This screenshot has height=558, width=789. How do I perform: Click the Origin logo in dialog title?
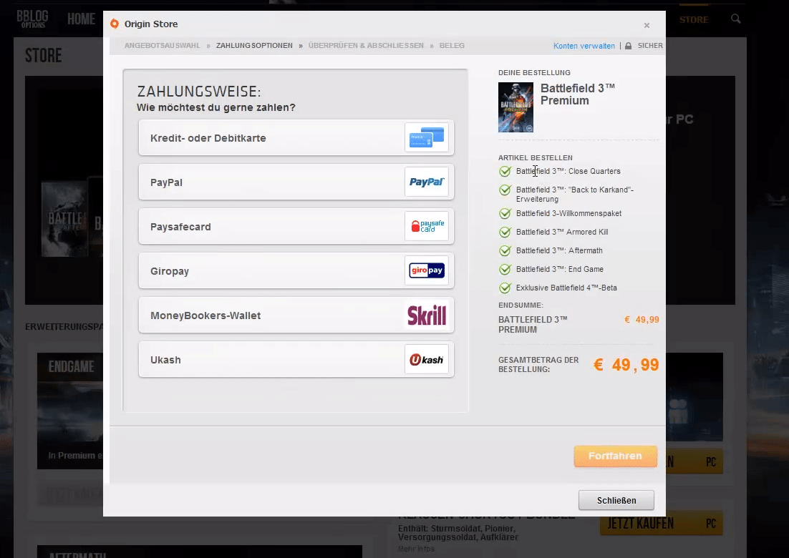(115, 24)
